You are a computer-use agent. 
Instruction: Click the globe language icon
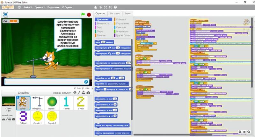coord(19,7)
